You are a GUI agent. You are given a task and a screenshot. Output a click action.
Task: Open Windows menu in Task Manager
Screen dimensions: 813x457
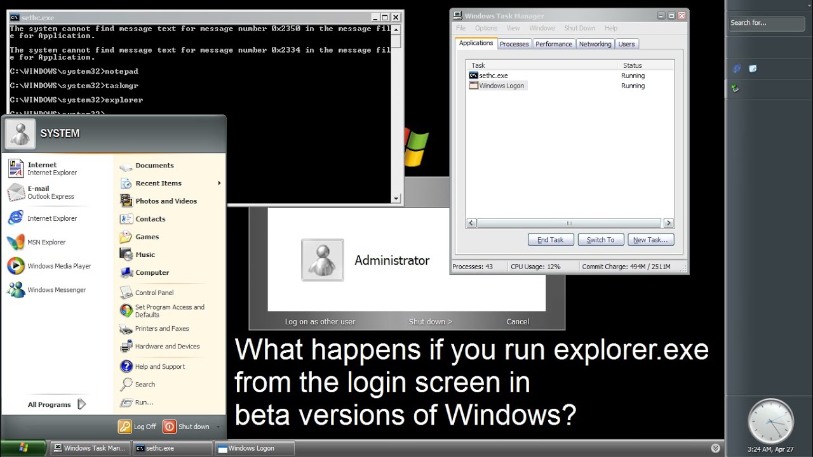tap(542, 28)
